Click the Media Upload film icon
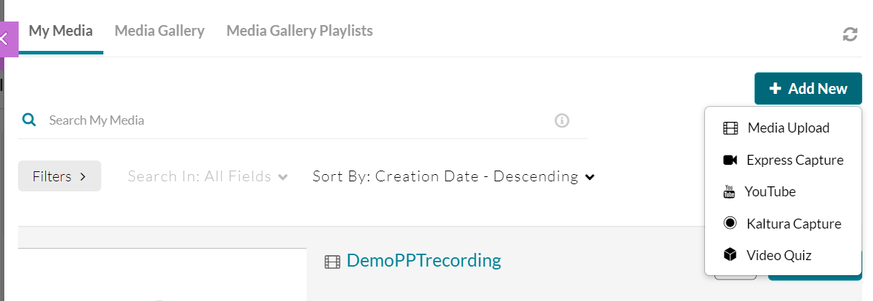The height and width of the screenshot is (301, 873). click(731, 128)
